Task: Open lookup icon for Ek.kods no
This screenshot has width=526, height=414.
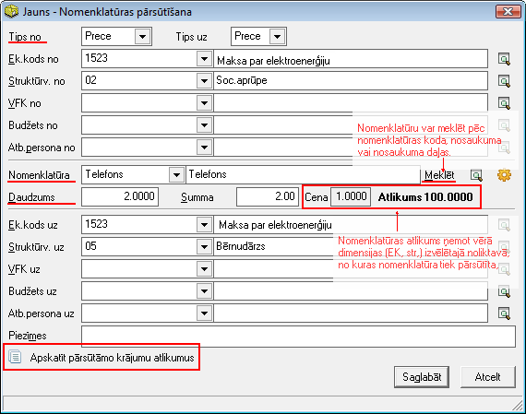Action: tap(504, 59)
